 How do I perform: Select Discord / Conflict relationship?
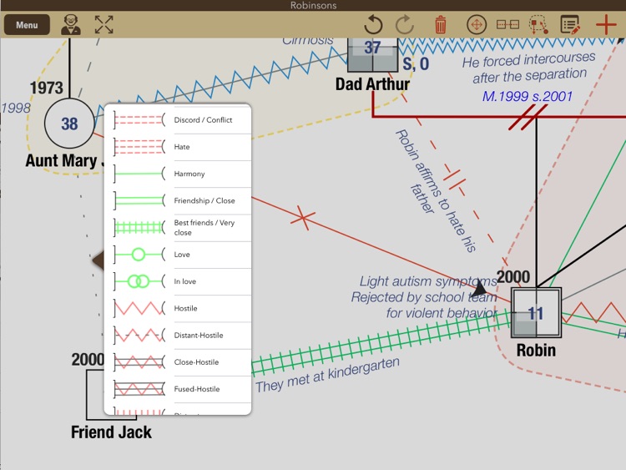coord(178,120)
